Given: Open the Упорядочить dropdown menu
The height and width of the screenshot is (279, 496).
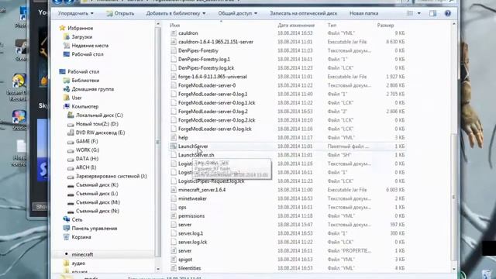Looking at the screenshot, I should click(76, 13).
